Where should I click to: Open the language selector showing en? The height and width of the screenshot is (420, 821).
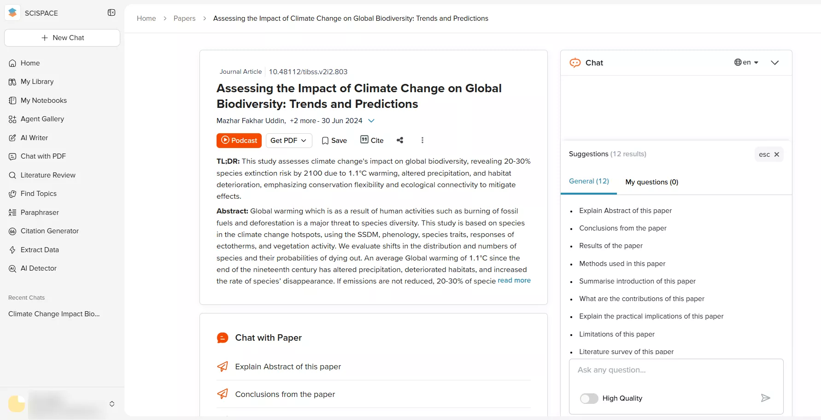point(746,62)
